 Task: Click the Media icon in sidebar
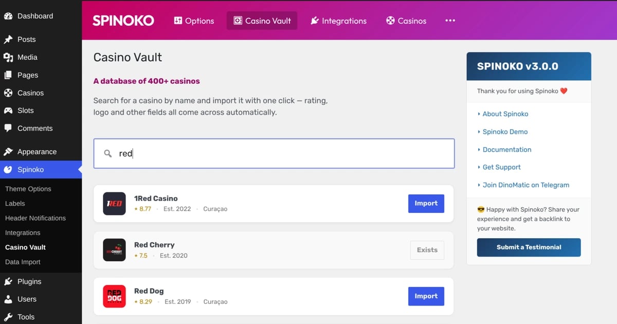(8, 58)
